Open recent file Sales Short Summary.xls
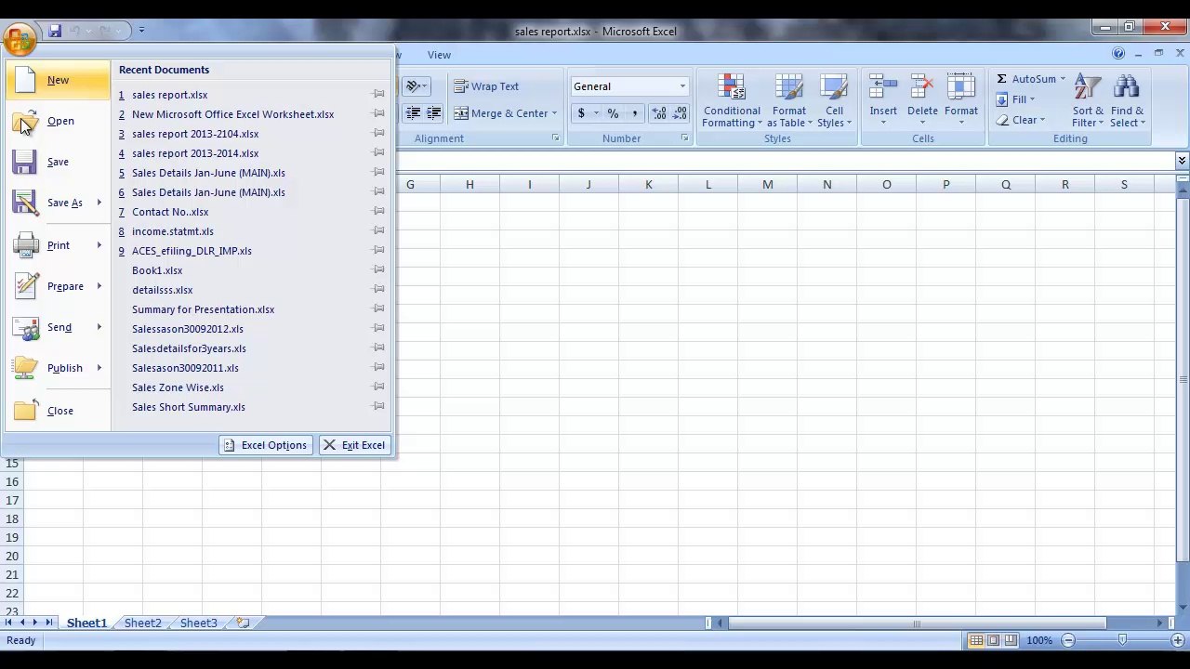The height and width of the screenshot is (669, 1190). pyautogui.click(x=188, y=407)
